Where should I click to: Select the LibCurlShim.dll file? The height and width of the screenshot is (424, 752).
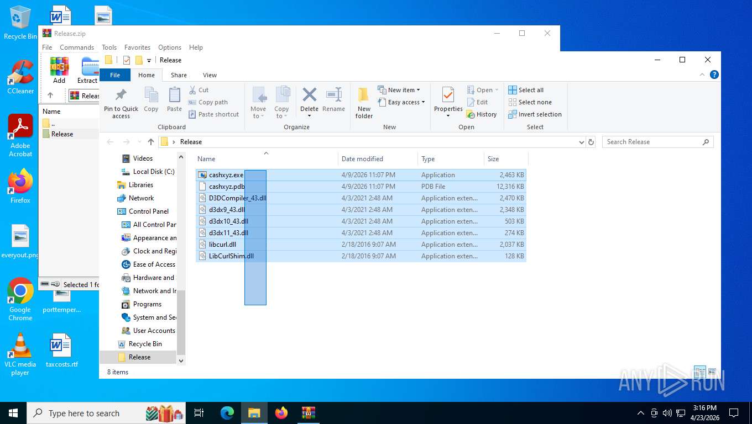tap(361, 256)
